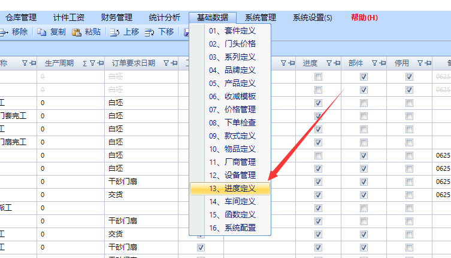Toggle first row checkbox in 部件 column
This screenshot has width=451, height=258.
click(364, 77)
